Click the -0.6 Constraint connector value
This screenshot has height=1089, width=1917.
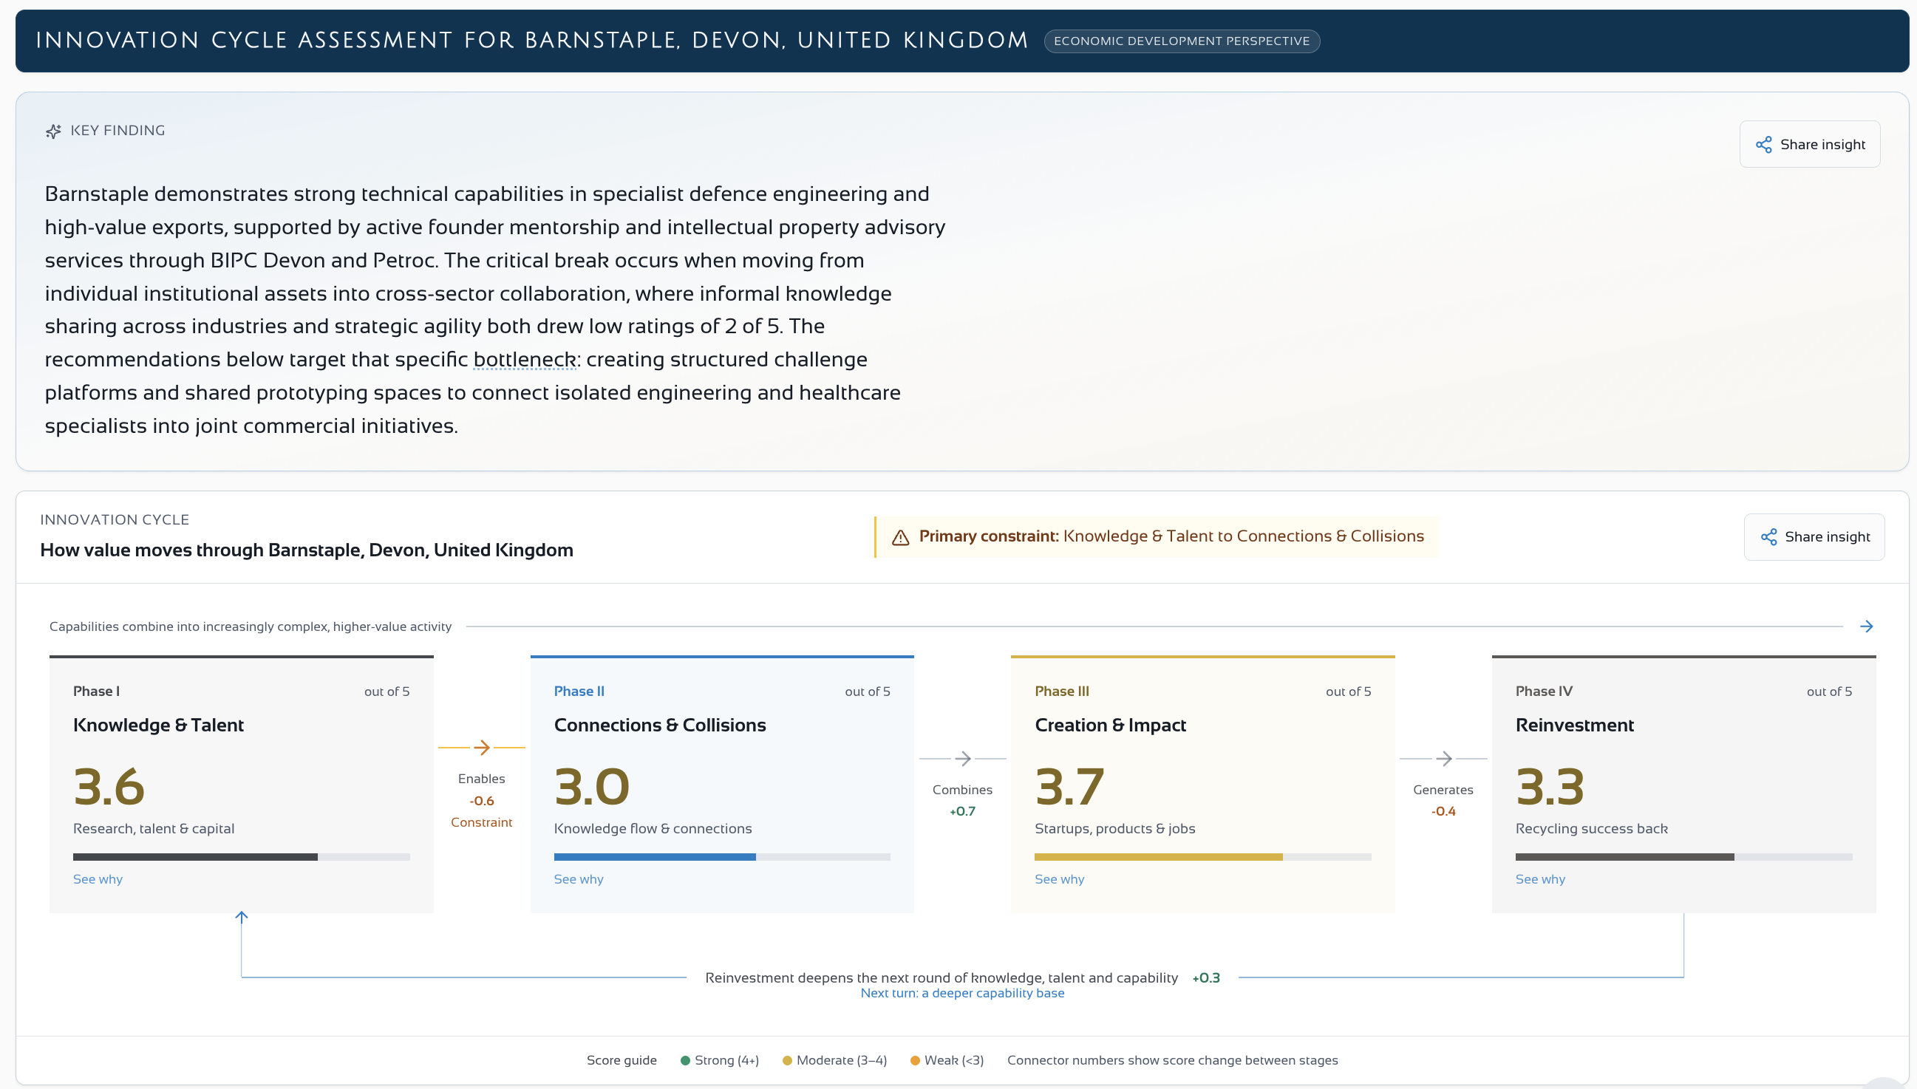point(482,801)
